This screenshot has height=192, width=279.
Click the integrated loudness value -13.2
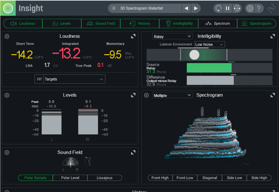tap(66, 53)
